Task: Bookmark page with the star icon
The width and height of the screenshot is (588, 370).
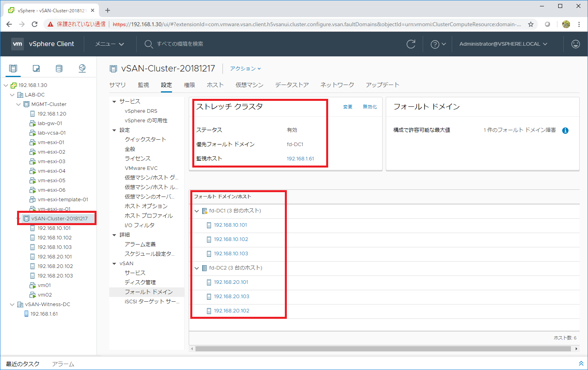Action: [x=530, y=24]
